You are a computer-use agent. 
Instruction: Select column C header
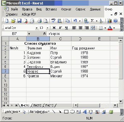(60, 39)
